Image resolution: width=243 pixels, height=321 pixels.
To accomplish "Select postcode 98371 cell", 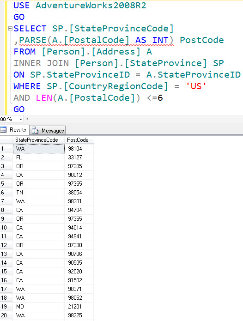I will (79, 289).
